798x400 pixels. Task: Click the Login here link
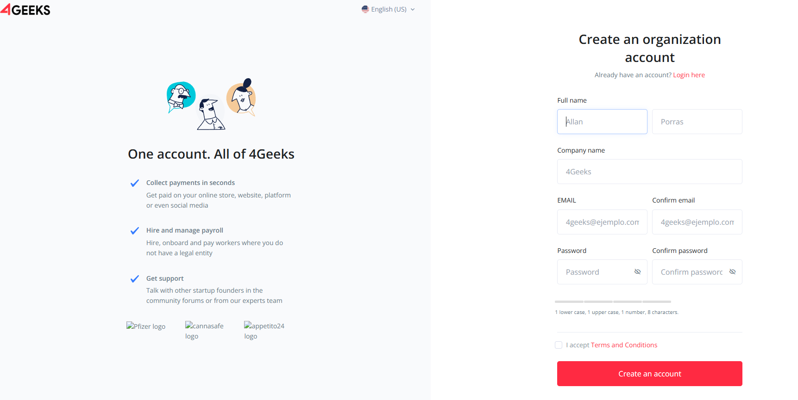pos(689,74)
